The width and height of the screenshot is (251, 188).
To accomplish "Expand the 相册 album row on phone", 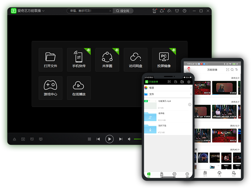I will coord(168,88).
